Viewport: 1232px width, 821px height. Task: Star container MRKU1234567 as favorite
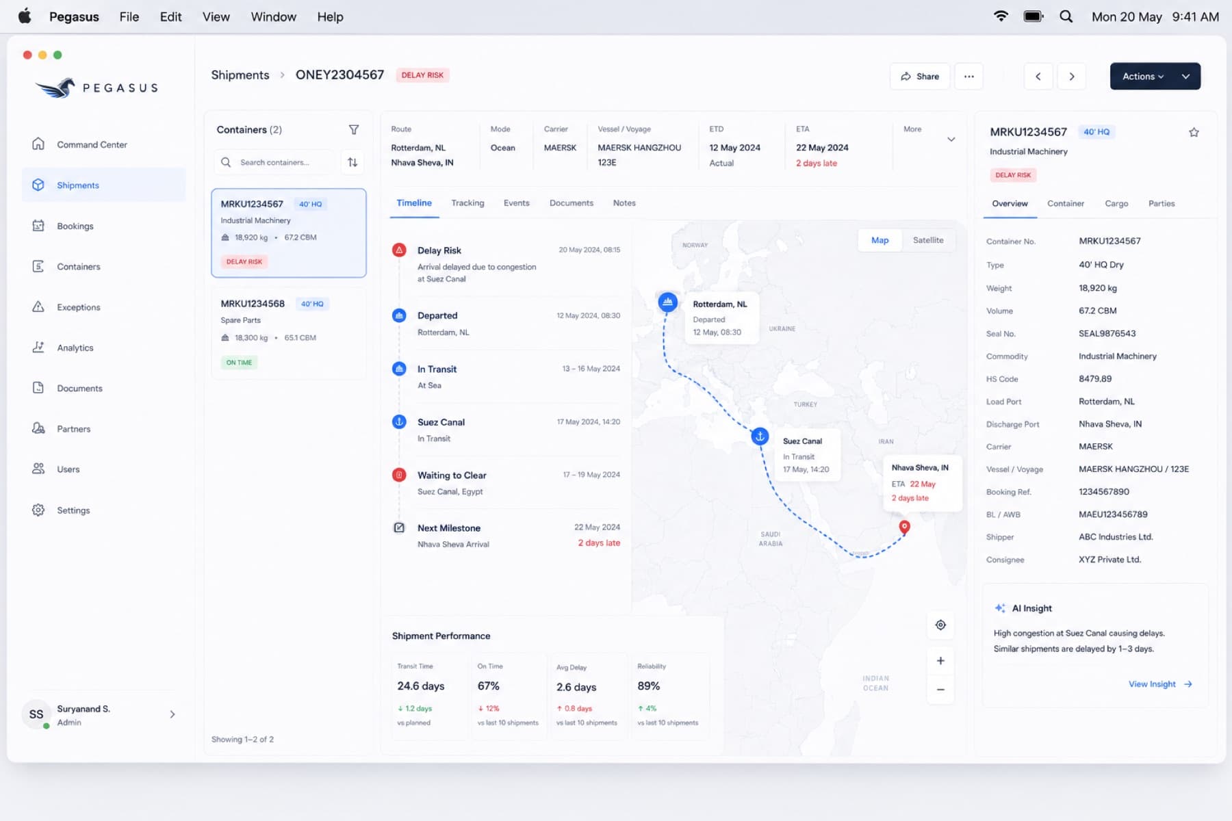point(1194,132)
